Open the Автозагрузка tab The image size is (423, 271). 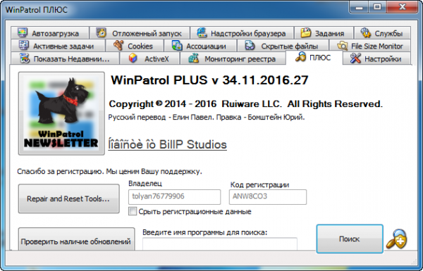(x=50, y=33)
